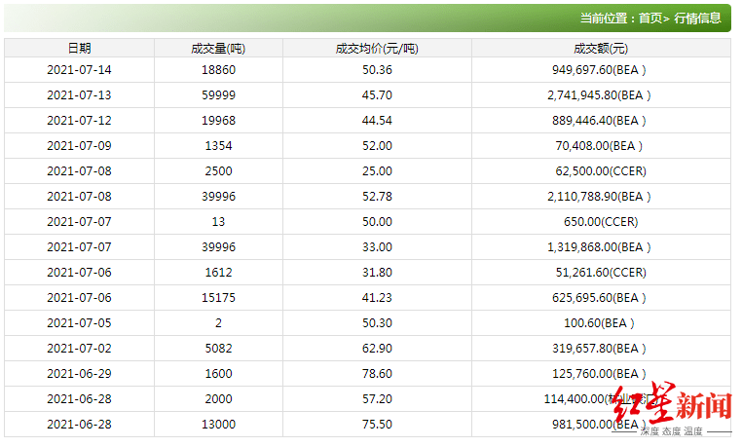Select the date 2021-07-12
Image resolution: width=742 pixels, height=447 pixels.
pyautogui.click(x=79, y=121)
